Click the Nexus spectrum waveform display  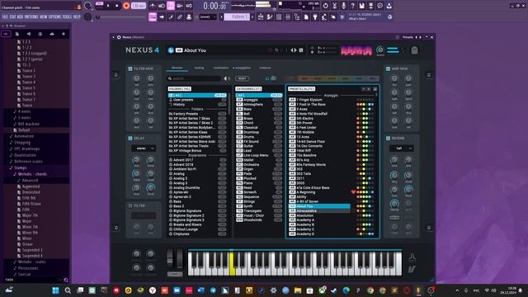(356, 51)
